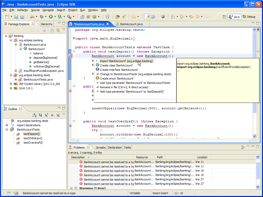Switch to the BankAccount.java editor tab
The image size is (263, 197).
[x=131, y=24]
